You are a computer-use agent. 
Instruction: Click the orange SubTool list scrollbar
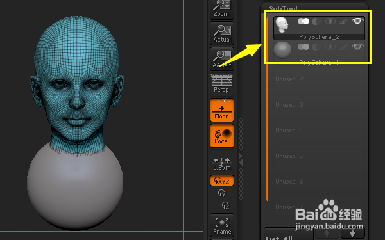pyautogui.click(x=267, y=109)
